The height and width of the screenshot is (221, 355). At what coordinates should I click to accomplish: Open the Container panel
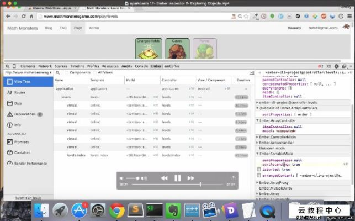pos(28,152)
